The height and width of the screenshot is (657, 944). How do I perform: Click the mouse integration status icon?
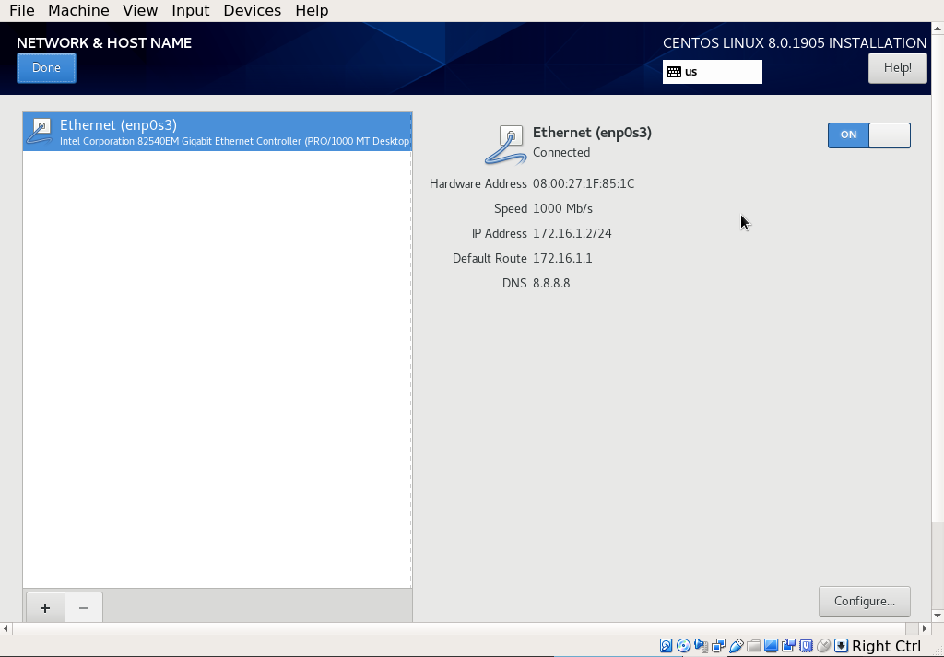(x=823, y=645)
